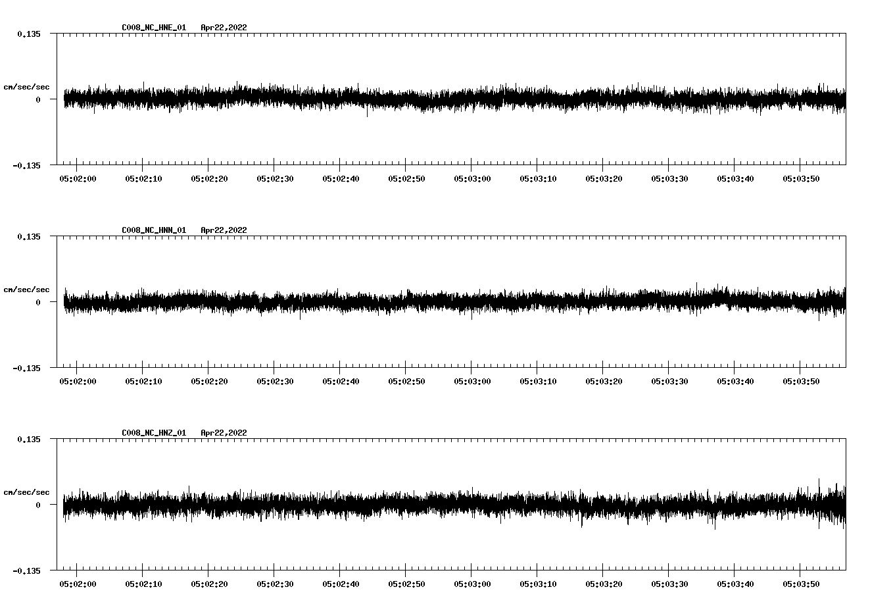The height and width of the screenshot is (608, 893).
Task: Select the Apr22,2022 date beside the HNN title
Action: pos(224,230)
